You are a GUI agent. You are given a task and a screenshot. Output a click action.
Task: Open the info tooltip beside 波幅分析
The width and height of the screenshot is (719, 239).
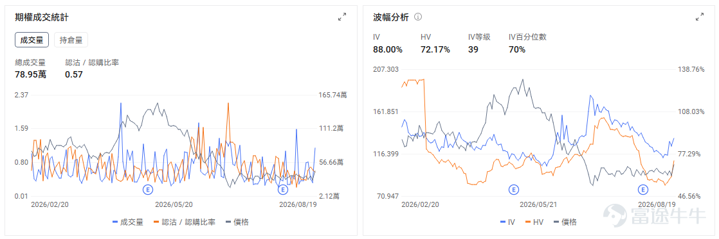[x=418, y=17]
